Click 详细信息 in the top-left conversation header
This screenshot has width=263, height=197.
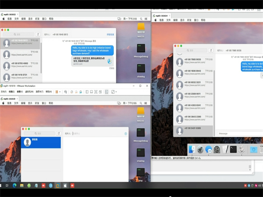click(x=110, y=34)
